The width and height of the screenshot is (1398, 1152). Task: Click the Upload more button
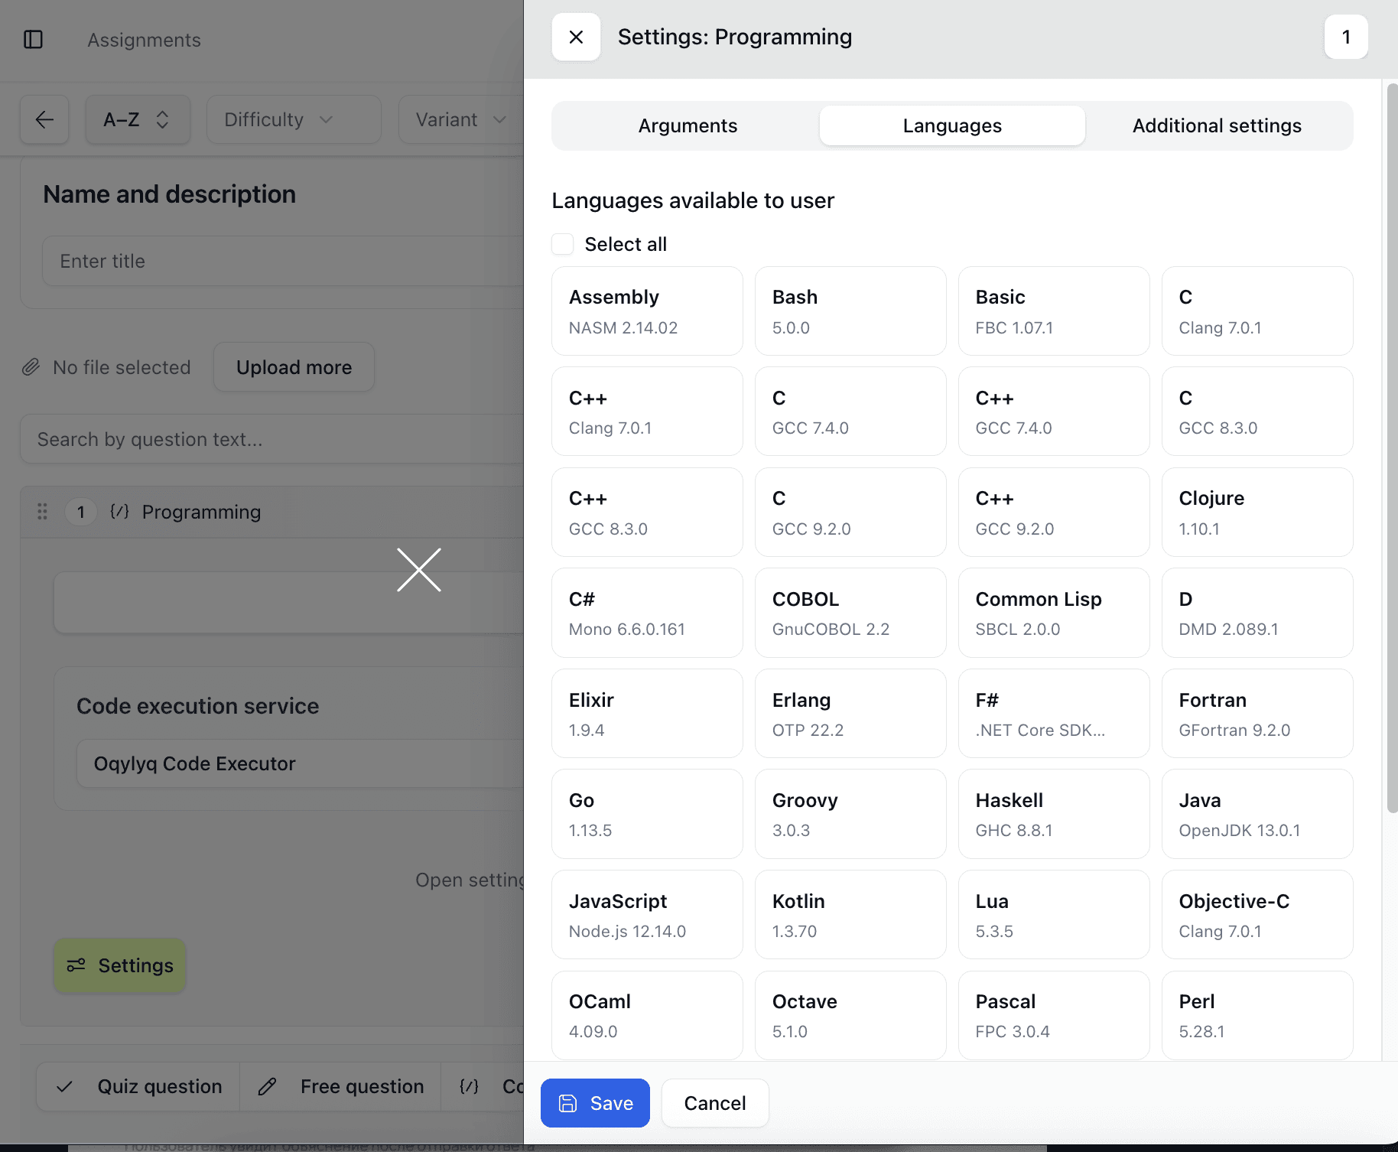point(294,367)
